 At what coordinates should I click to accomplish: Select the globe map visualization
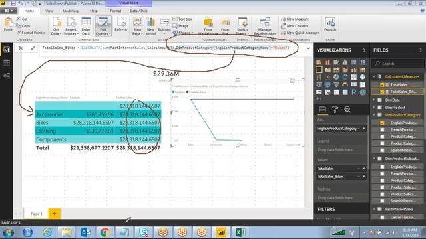362,77
